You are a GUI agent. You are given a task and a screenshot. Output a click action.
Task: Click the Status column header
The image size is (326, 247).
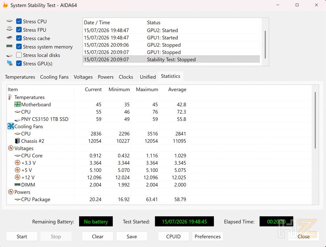tap(203, 22)
